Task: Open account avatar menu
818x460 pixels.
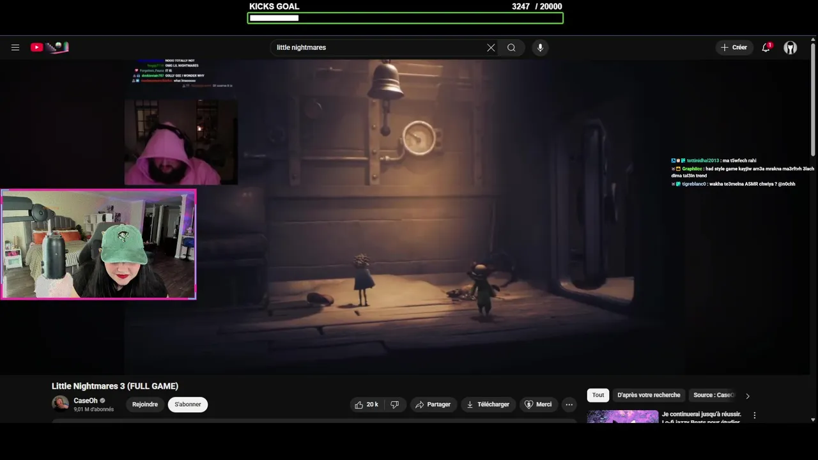Action: click(791, 48)
